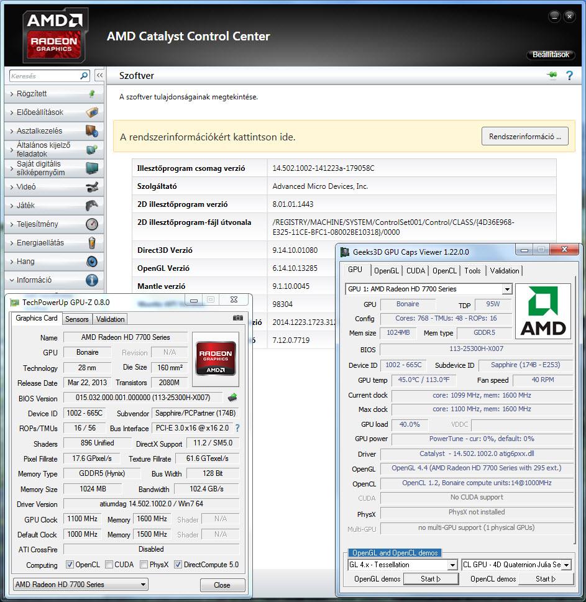Viewport: 586px width, 602px height.
Task: Click the Játék gamepad icon
Action: [x=92, y=206]
